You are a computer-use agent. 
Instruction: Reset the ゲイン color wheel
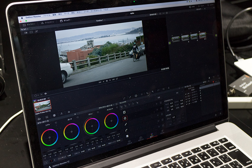tap(98, 112)
